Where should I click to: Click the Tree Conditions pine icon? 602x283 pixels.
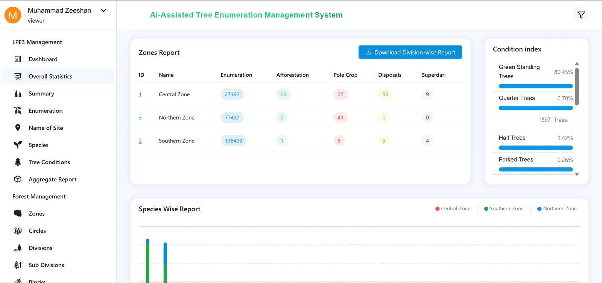[18, 162]
